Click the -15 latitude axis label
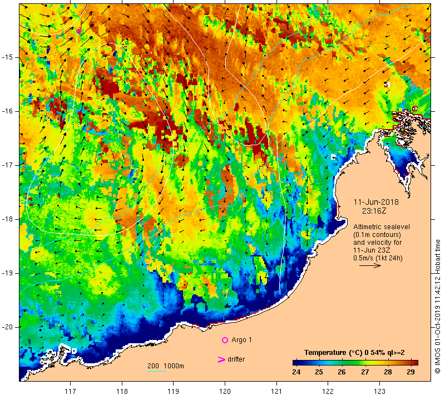 [7, 57]
